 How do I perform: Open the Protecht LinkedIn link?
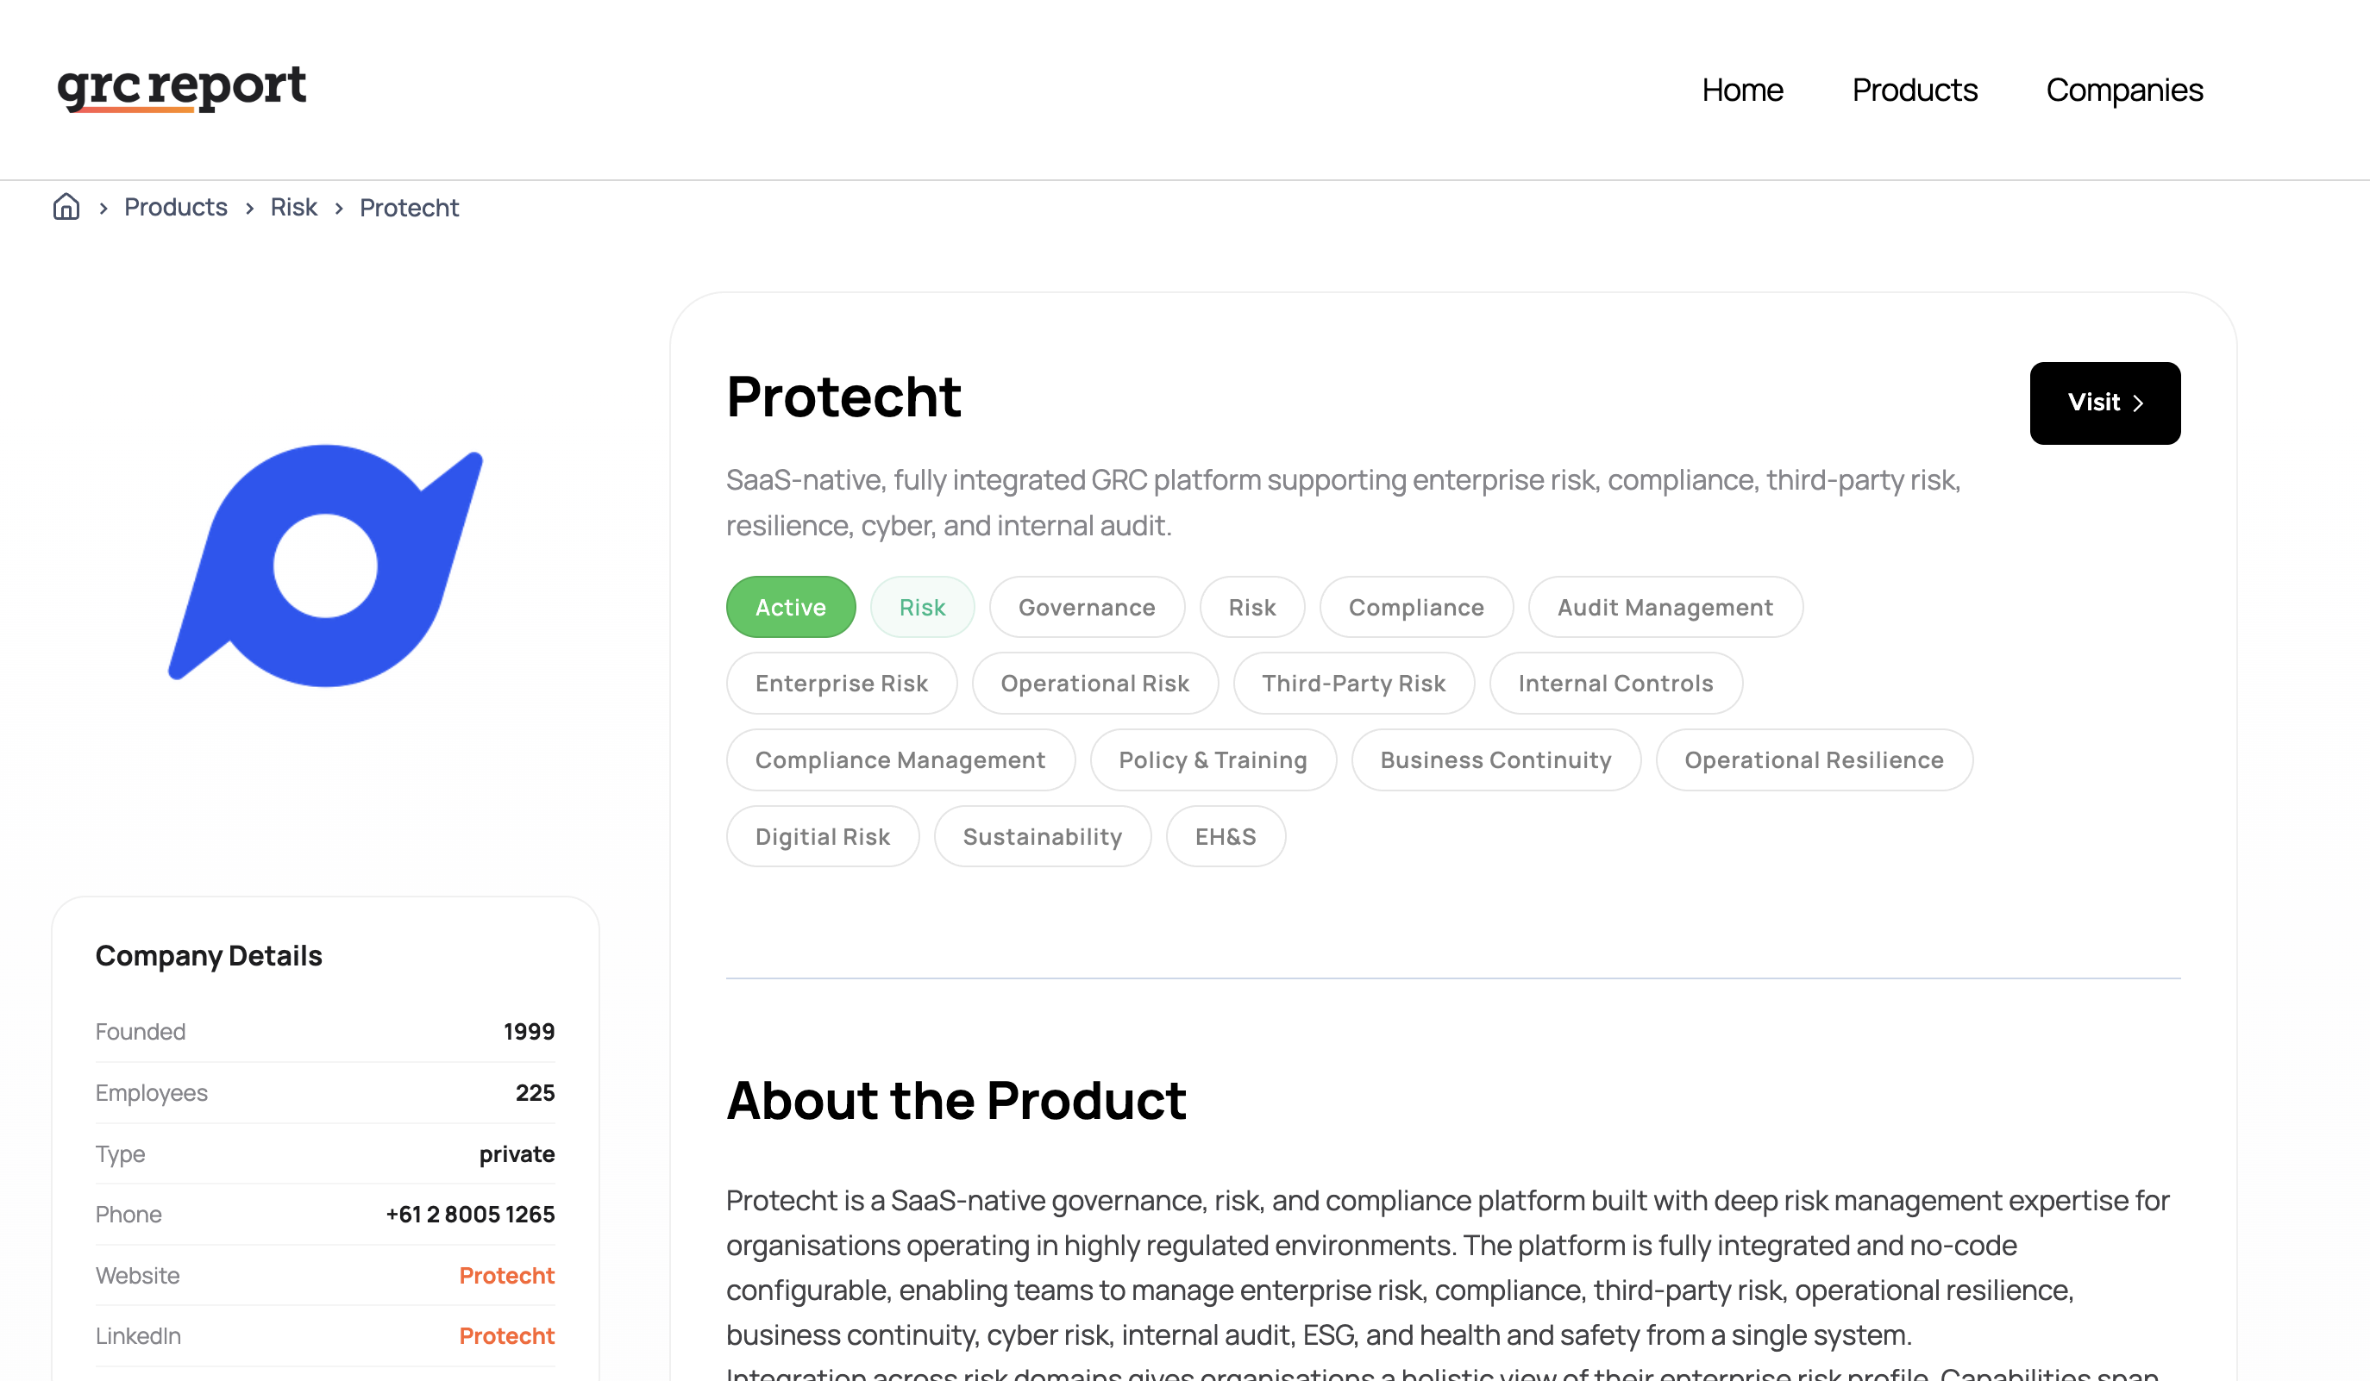[x=507, y=1335]
